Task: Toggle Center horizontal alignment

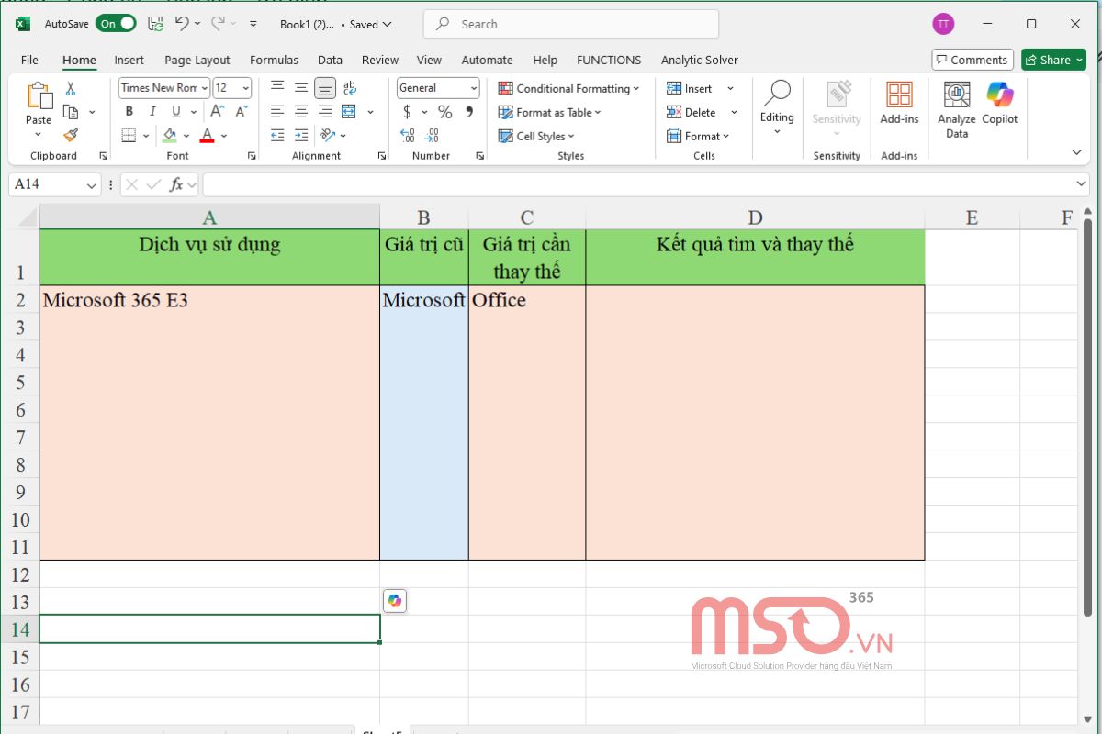Action: [x=301, y=112]
